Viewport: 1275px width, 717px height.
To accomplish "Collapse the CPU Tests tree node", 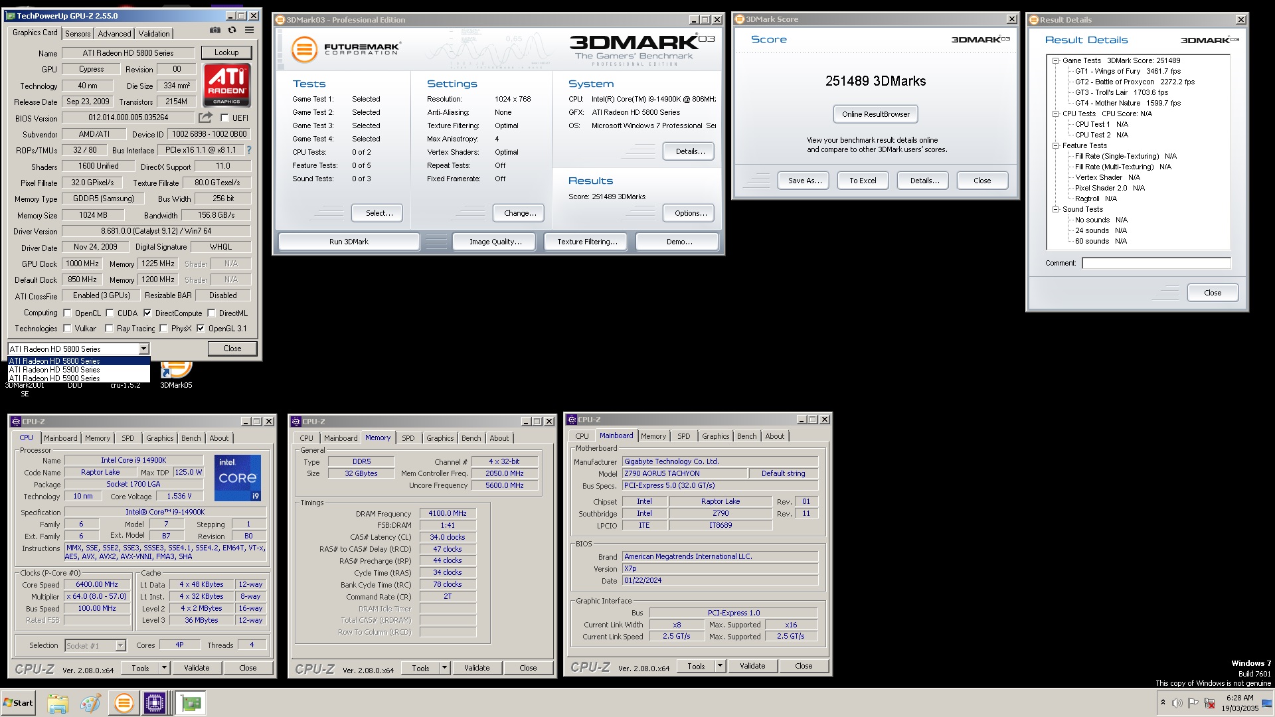I will pos(1055,114).
